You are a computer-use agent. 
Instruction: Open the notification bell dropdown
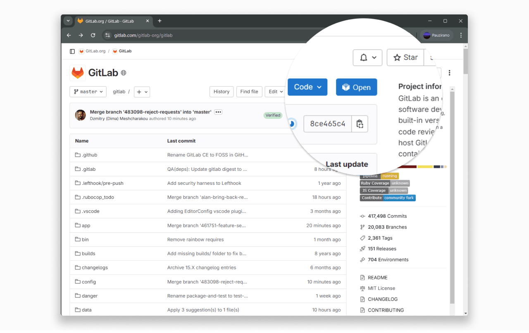367,58
